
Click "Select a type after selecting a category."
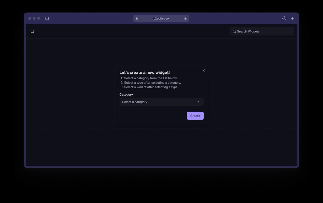153,83
